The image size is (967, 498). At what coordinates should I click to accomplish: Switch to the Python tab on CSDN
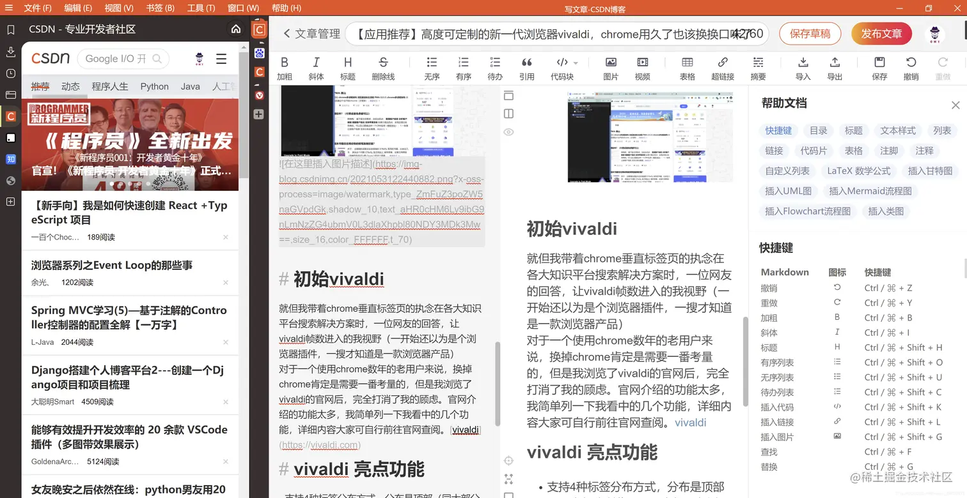coord(153,86)
